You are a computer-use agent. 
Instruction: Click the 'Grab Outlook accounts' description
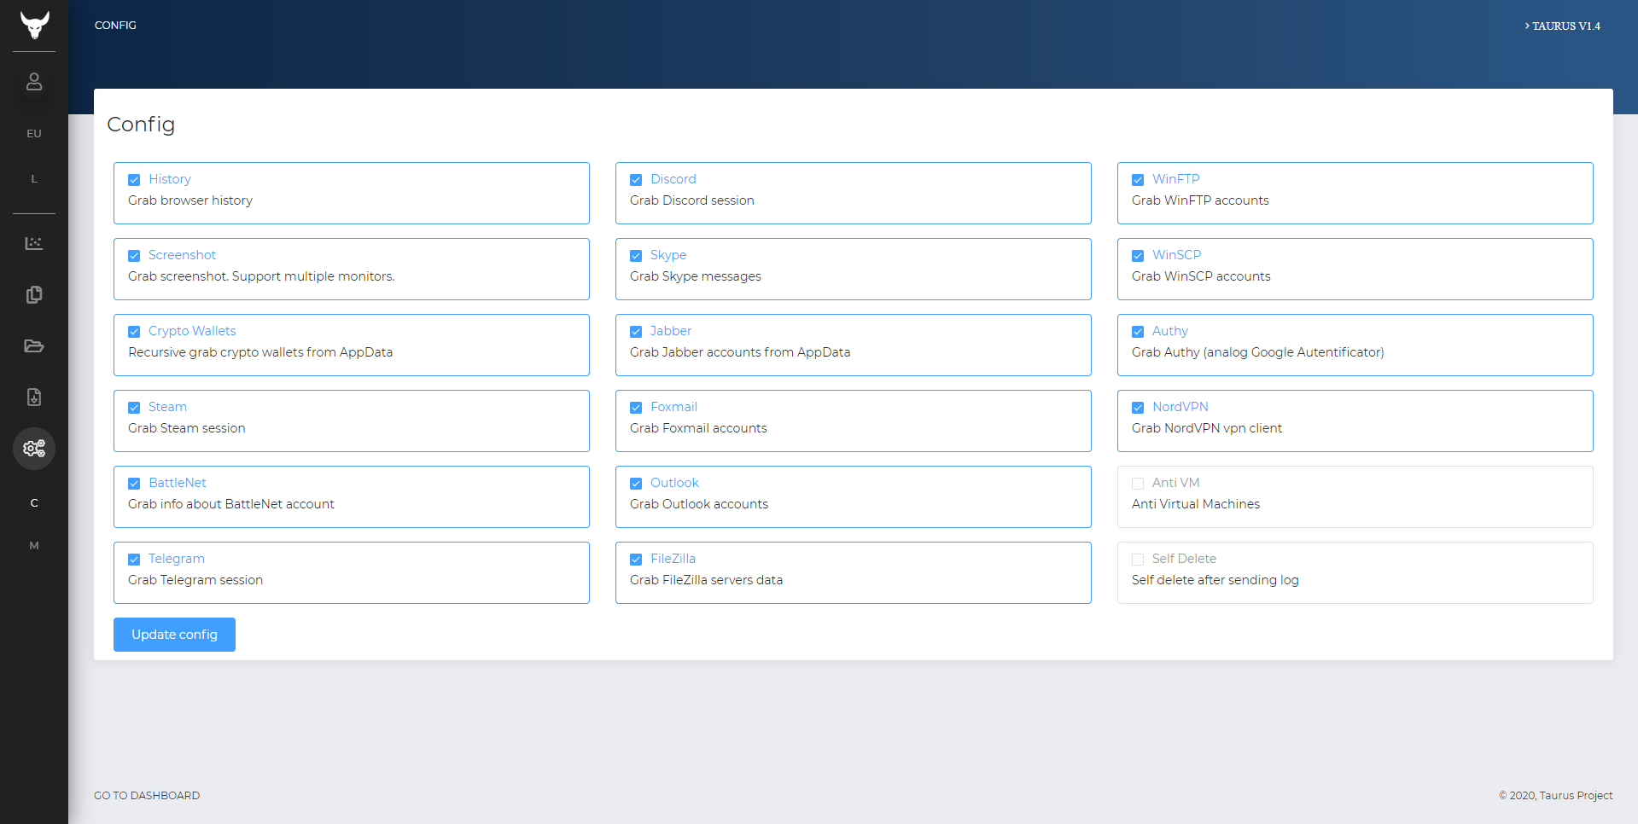click(x=699, y=504)
